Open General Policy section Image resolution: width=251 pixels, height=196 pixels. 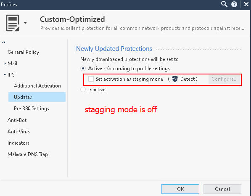[x=24, y=52]
